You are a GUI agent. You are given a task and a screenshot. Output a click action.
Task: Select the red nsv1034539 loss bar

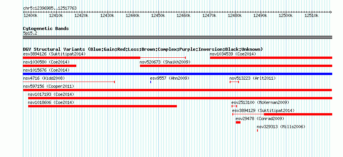click(271, 58)
